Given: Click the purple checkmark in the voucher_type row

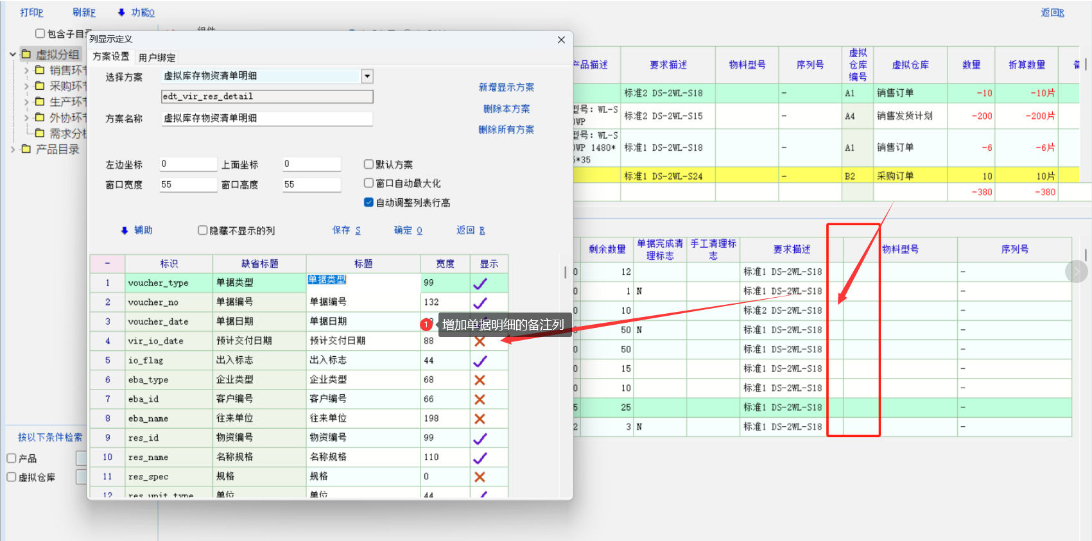Looking at the screenshot, I should tap(480, 283).
